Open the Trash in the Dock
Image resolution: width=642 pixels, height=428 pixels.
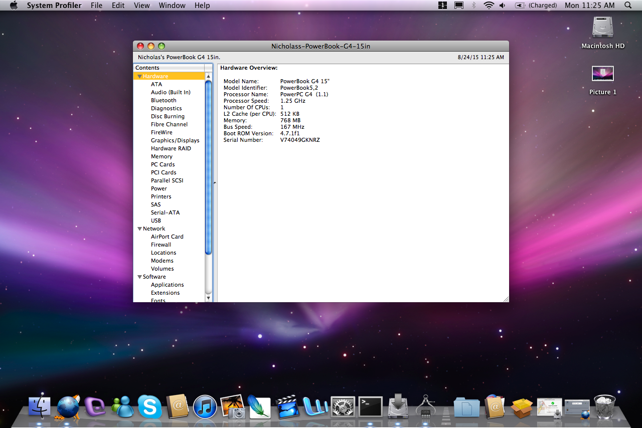tap(604, 406)
